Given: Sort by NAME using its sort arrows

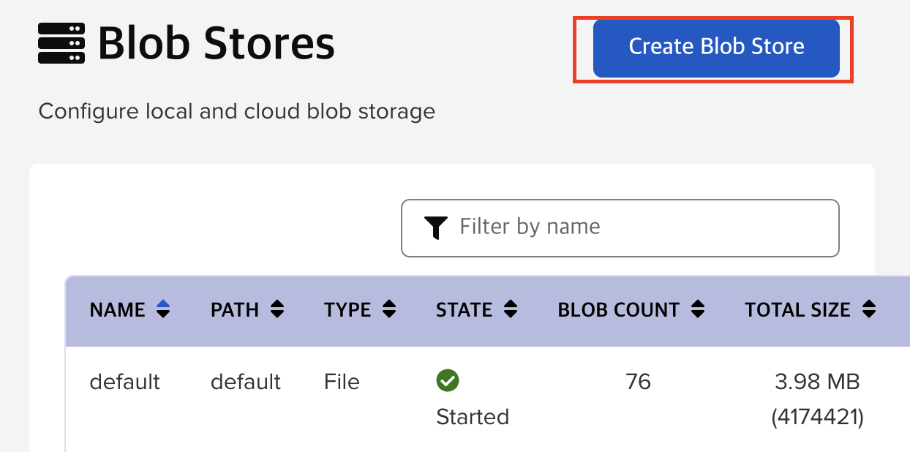Looking at the screenshot, I should pyautogui.click(x=164, y=310).
